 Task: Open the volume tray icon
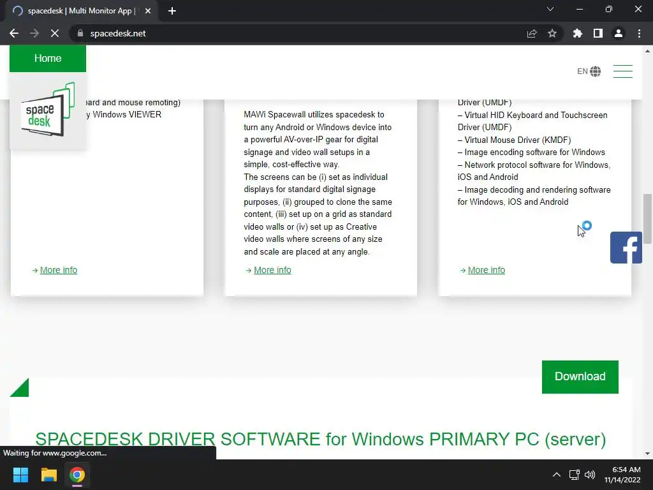(590, 475)
